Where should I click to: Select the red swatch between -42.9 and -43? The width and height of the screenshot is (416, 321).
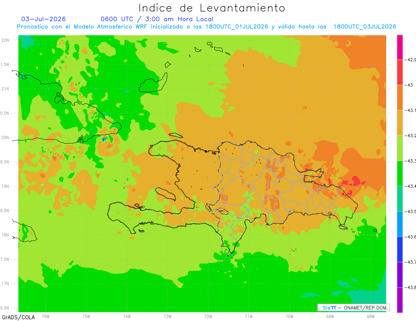(400, 72)
